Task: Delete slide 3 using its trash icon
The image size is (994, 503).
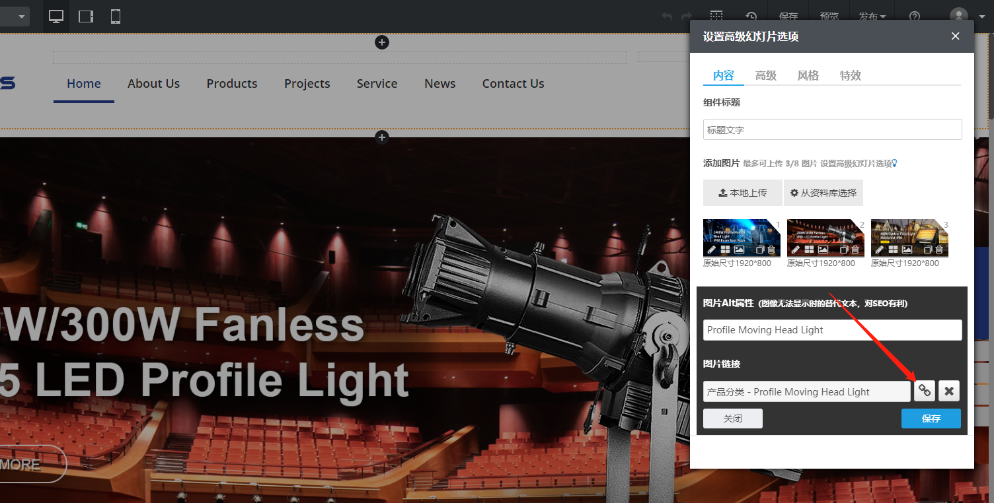Action: pos(939,250)
